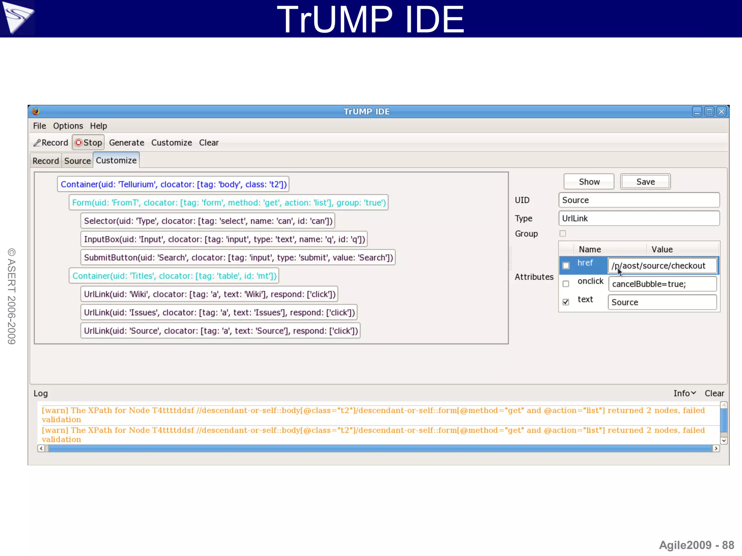Select the UrlLink 'Source' node
Viewport: 742px width, 556px height.
221,331
